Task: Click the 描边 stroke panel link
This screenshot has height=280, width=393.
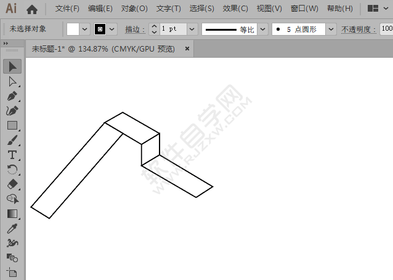Action: [134, 29]
